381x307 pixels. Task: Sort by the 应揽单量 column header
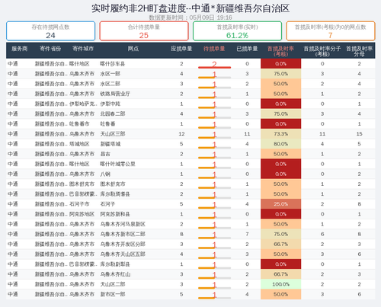click(181, 49)
